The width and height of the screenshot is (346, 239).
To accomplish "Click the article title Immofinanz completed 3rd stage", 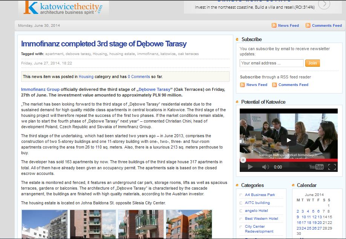I will (104, 44).
